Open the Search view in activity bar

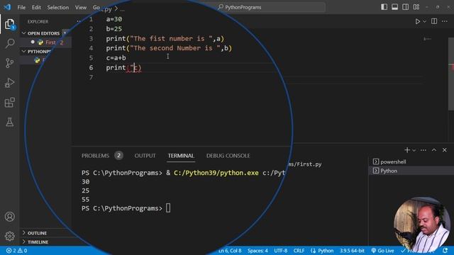pos(9,43)
